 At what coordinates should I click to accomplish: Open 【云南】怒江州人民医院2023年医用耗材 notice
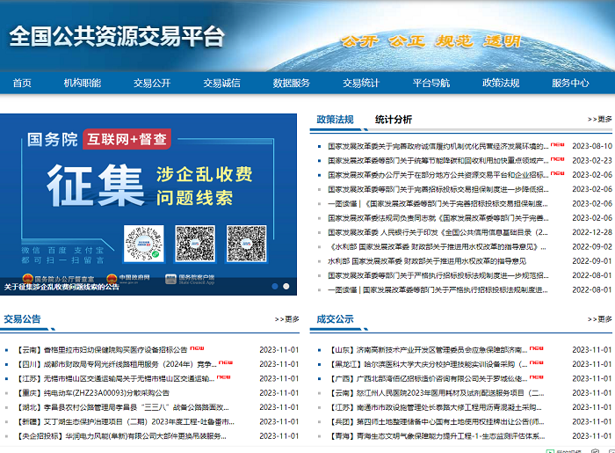click(x=436, y=393)
